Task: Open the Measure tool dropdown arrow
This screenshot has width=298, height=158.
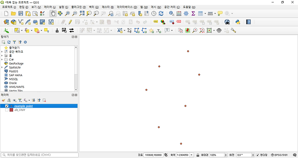Action: 215,13
